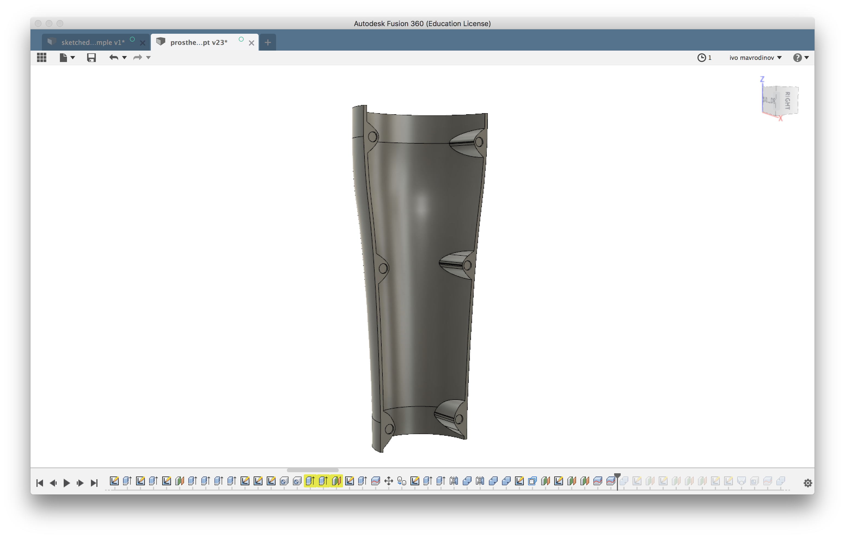The height and width of the screenshot is (538, 845).
Task: Step timeline forward one feature
Action: coord(80,483)
